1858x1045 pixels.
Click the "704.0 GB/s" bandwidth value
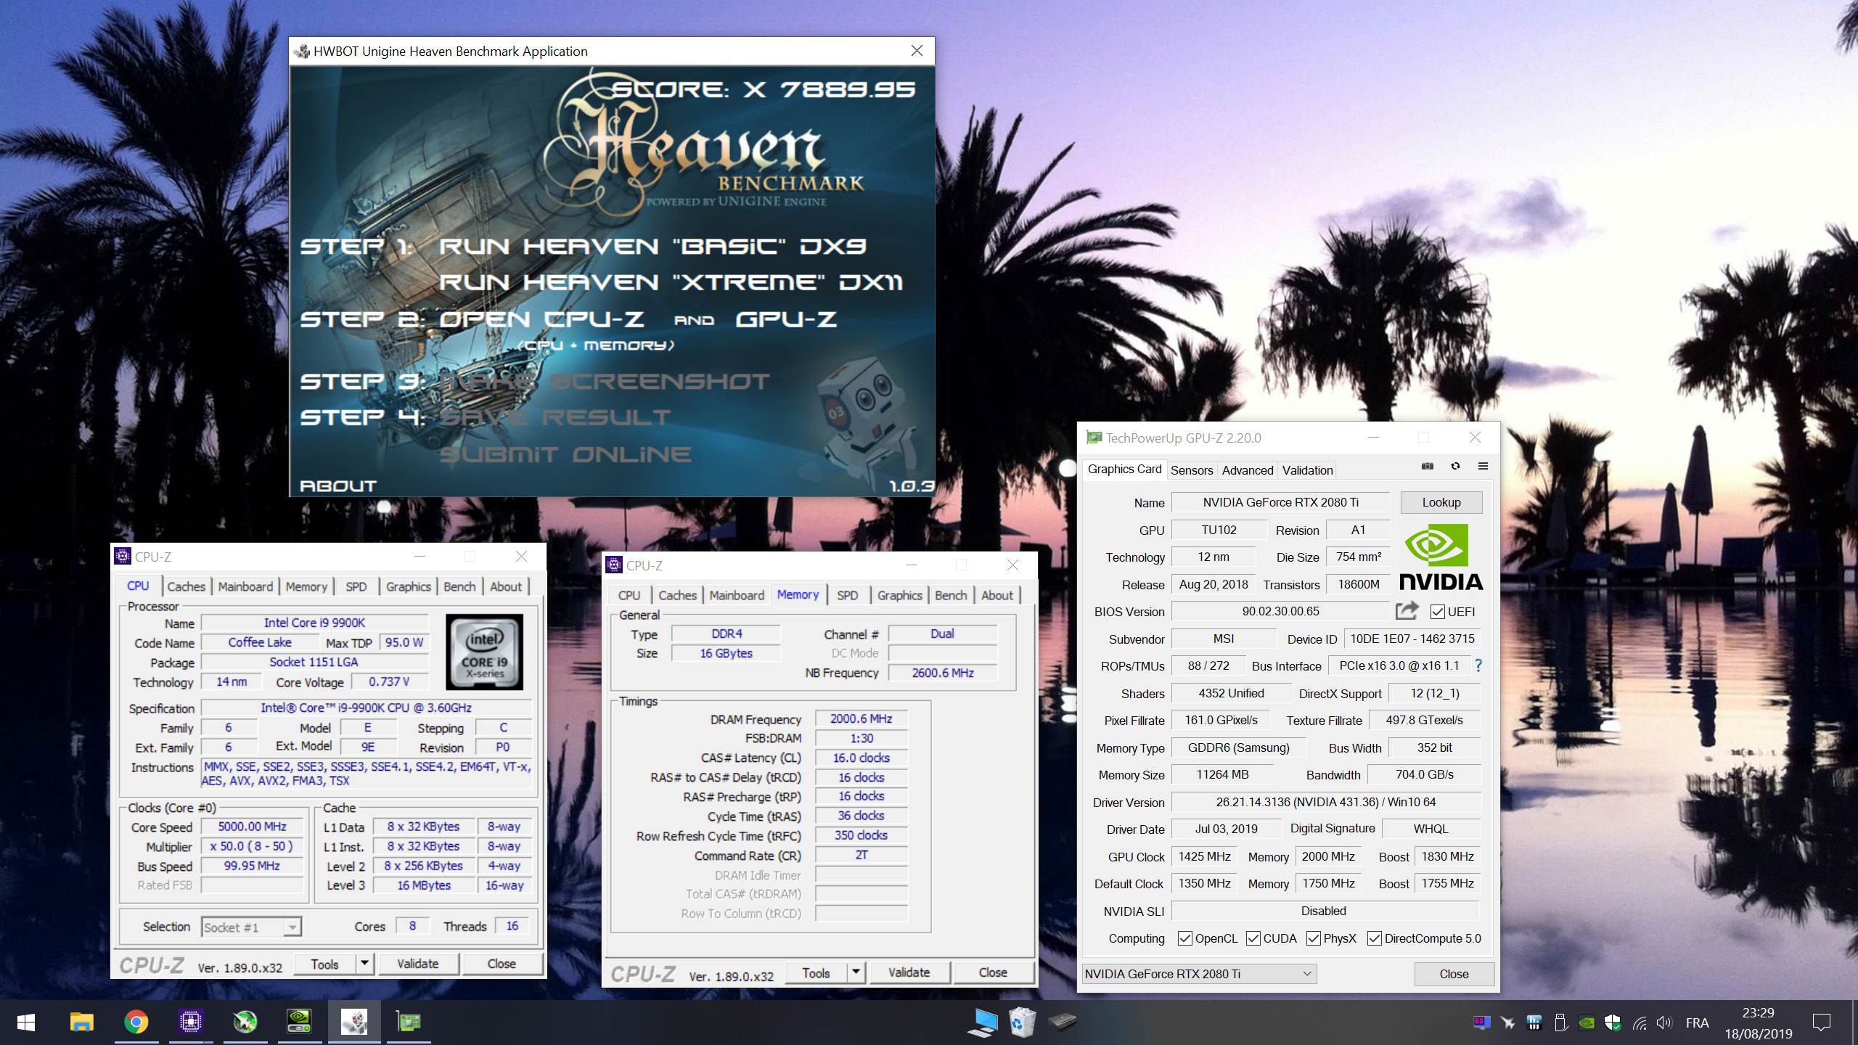[x=1424, y=774]
